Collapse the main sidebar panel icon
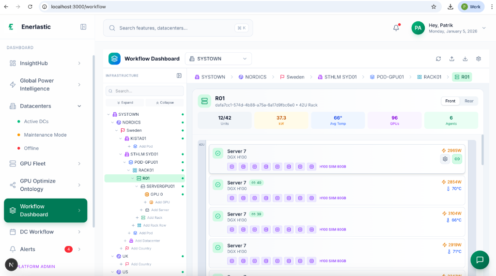This screenshot has height=276, width=496. point(83,27)
